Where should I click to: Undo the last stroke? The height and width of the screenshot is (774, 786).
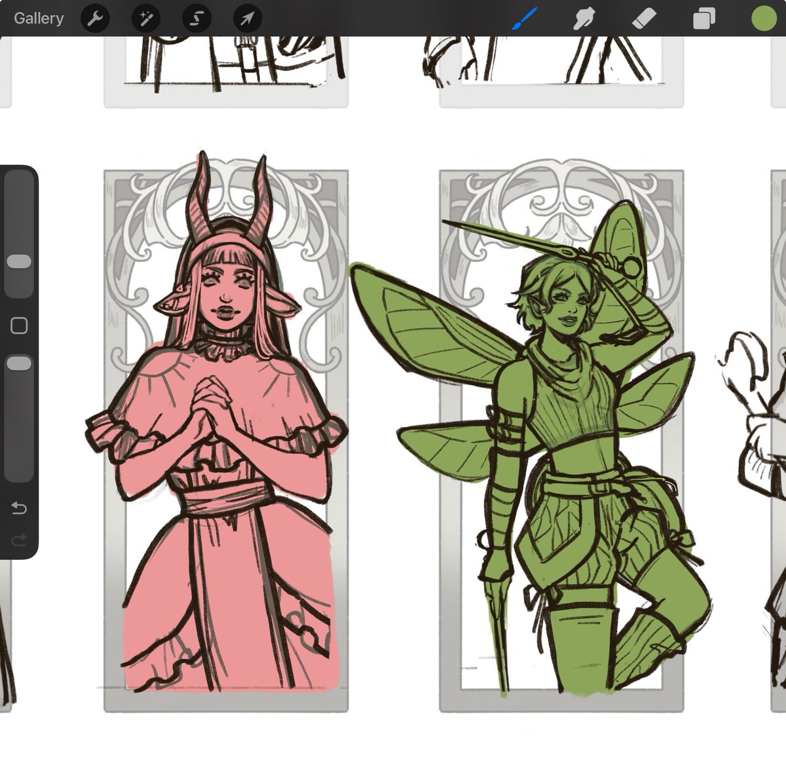point(20,506)
